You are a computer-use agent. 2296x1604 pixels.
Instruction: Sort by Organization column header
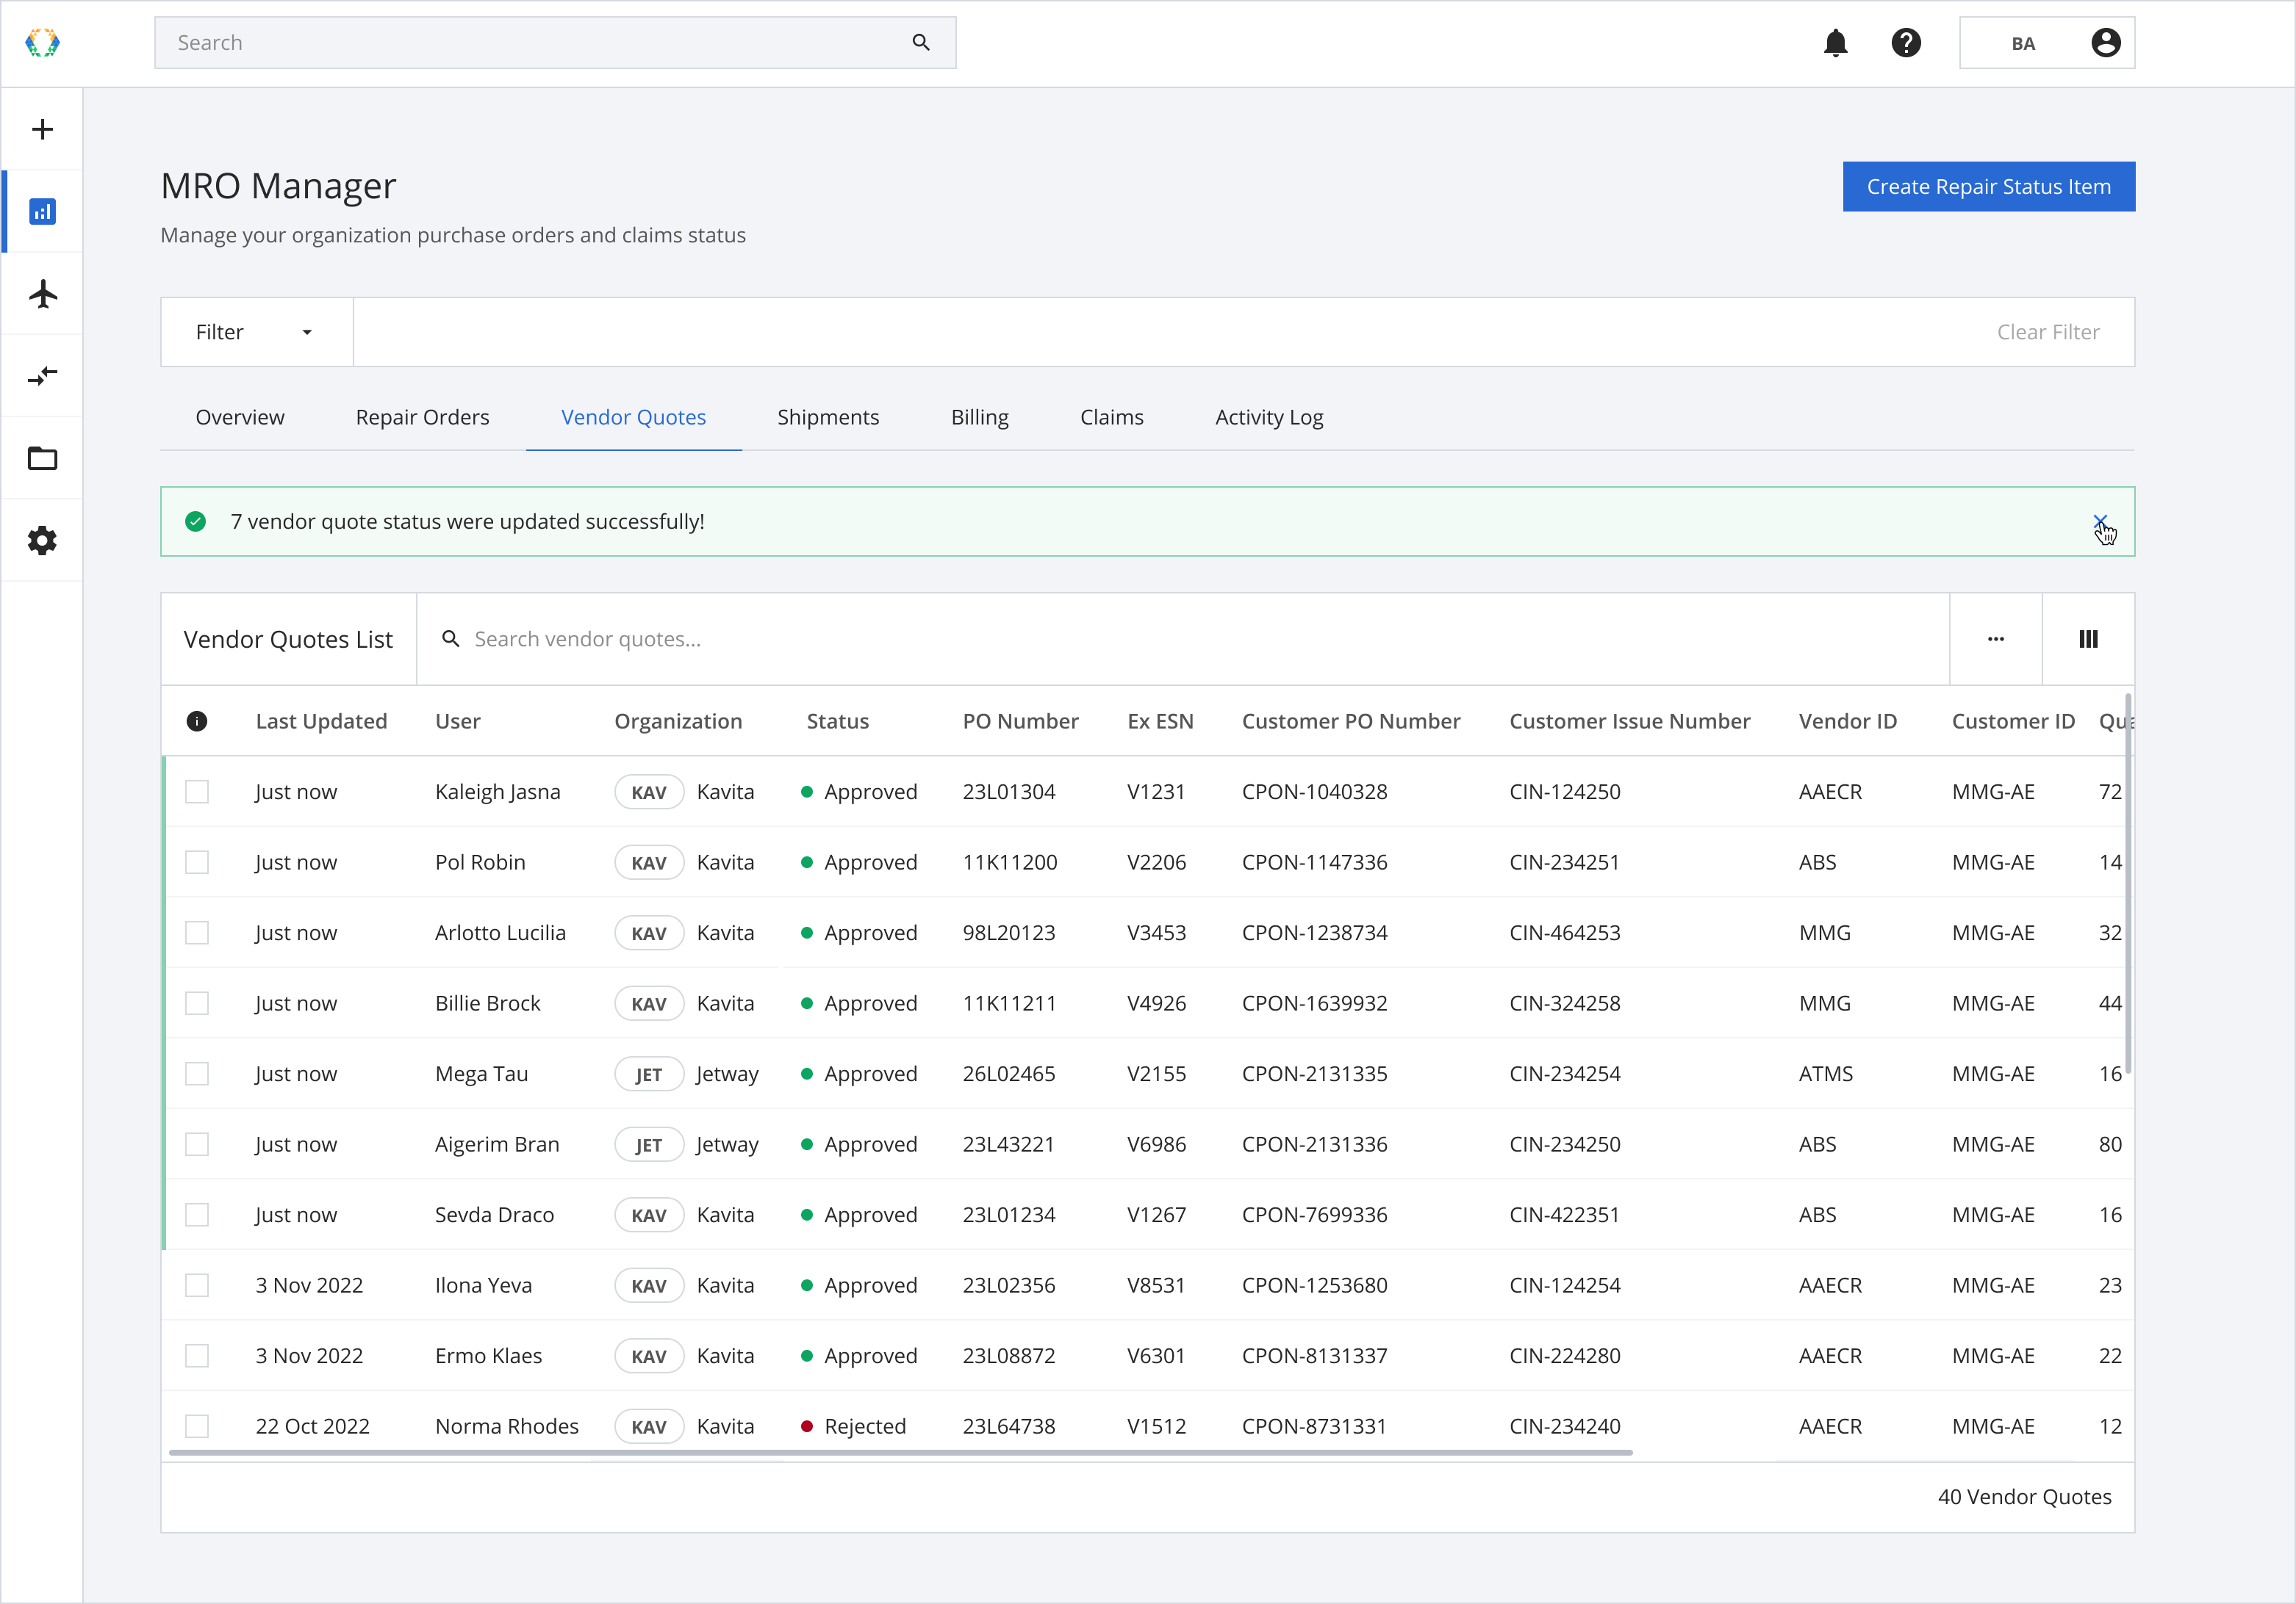[678, 721]
